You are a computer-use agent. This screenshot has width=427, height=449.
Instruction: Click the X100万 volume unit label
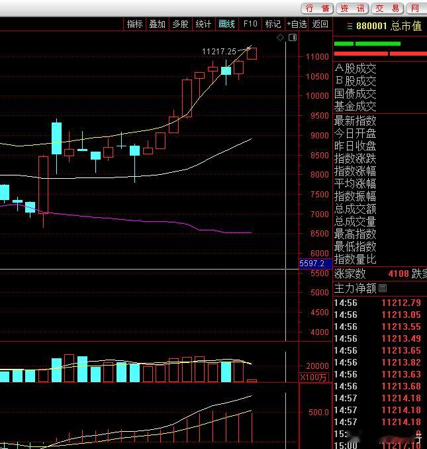pyautogui.click(x=314, y=377)
